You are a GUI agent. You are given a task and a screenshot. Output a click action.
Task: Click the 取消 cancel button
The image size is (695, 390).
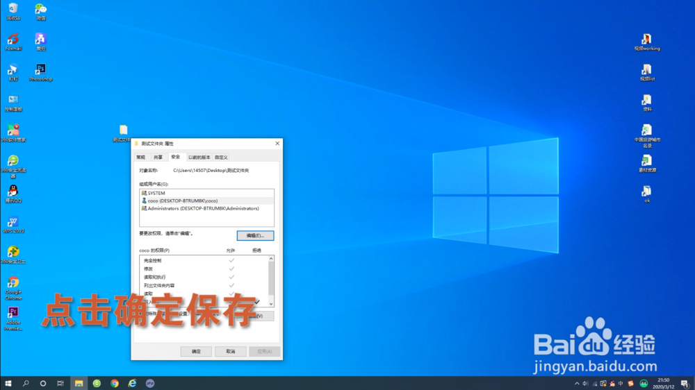click(x=231, y=352)
